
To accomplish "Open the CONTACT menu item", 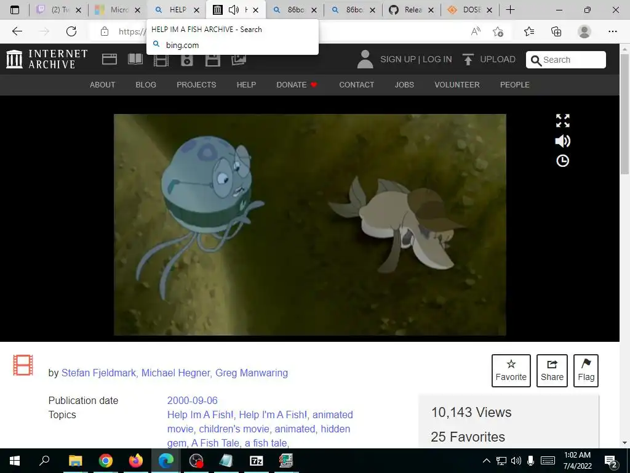I will pos(356,85).
